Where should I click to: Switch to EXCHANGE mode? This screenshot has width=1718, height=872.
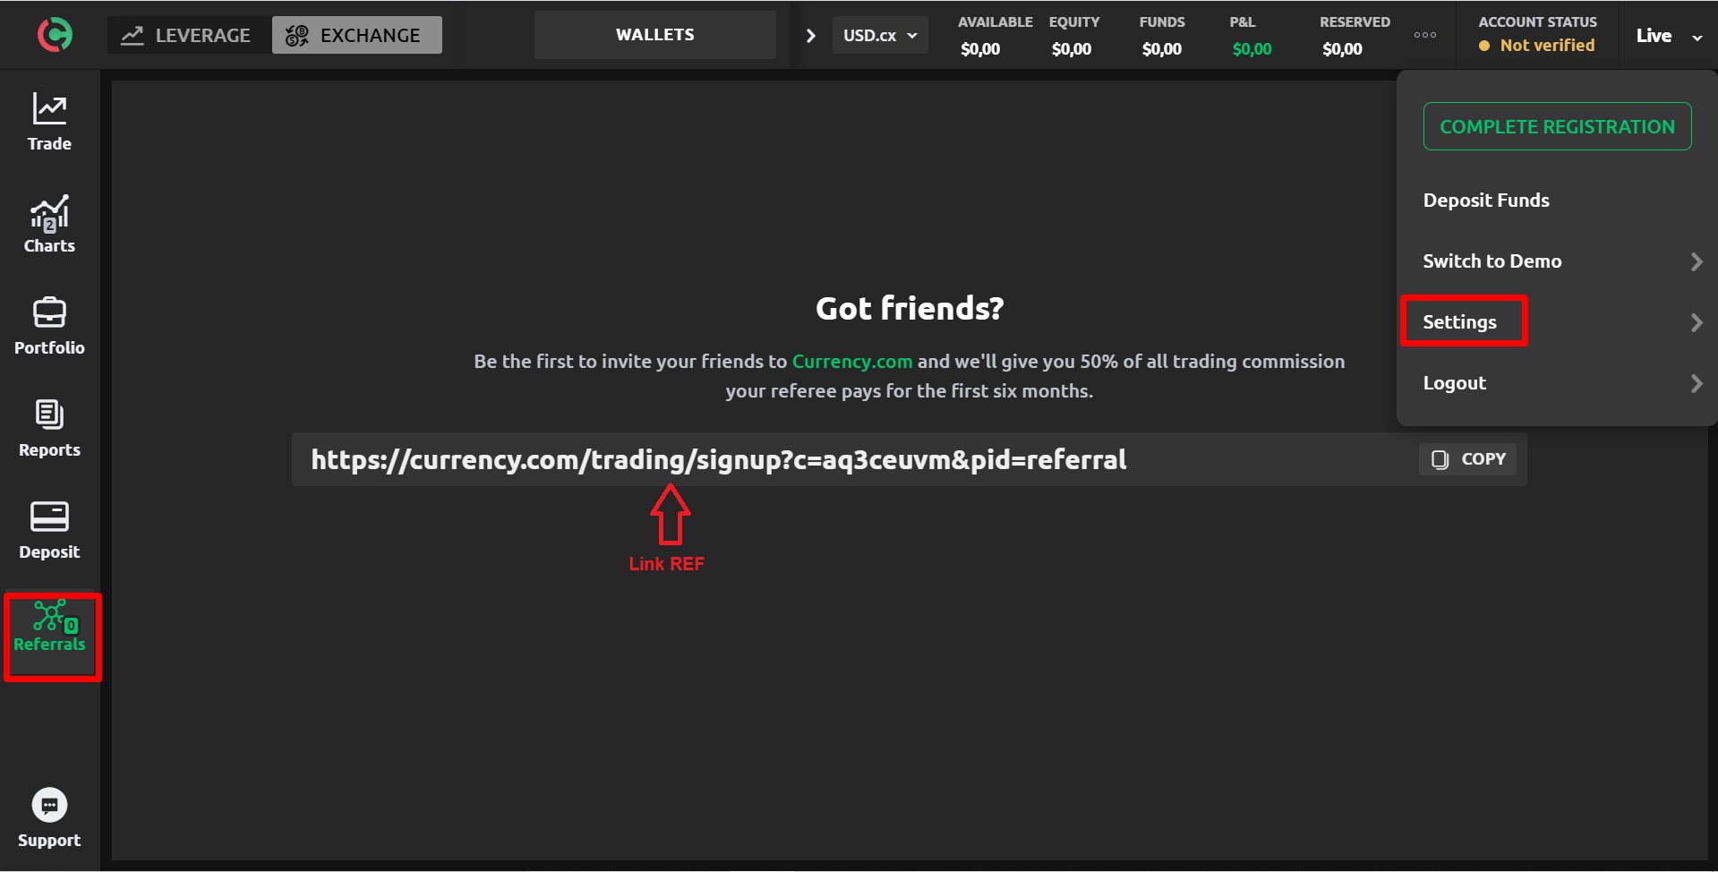coord(356,35)
